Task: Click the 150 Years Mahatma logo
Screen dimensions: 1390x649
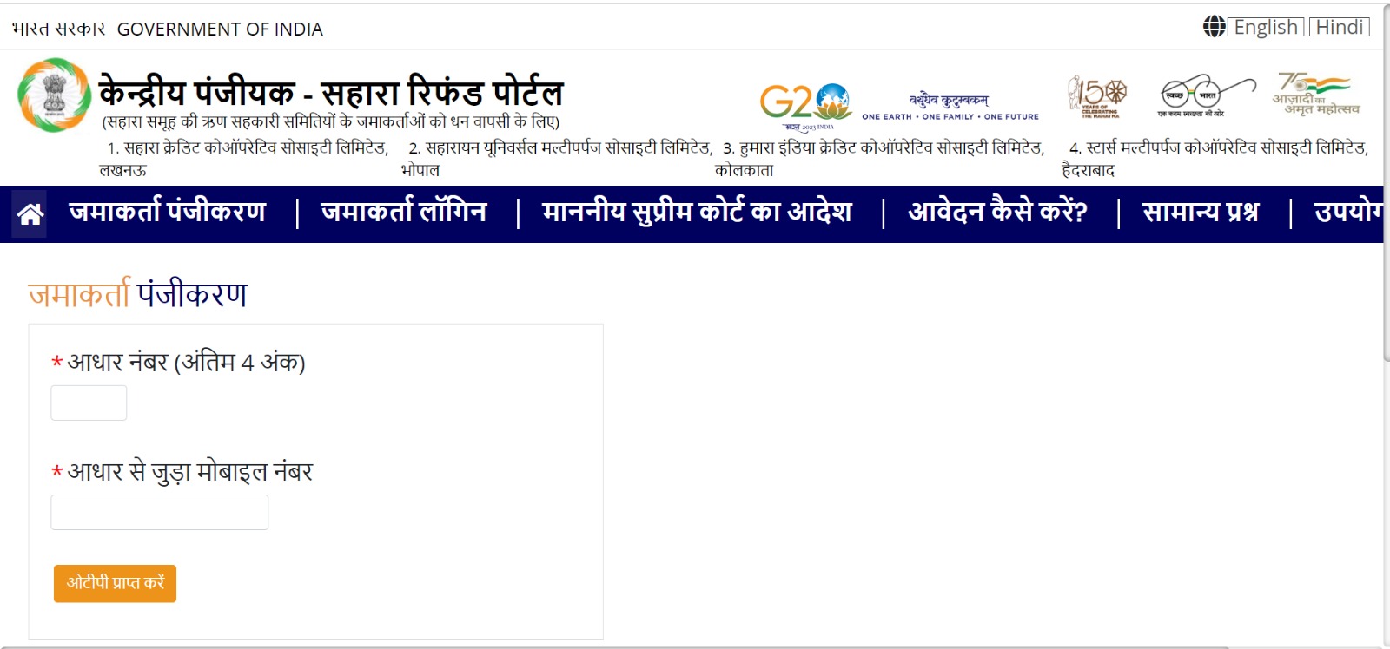Action: (x=1098, y=95)
